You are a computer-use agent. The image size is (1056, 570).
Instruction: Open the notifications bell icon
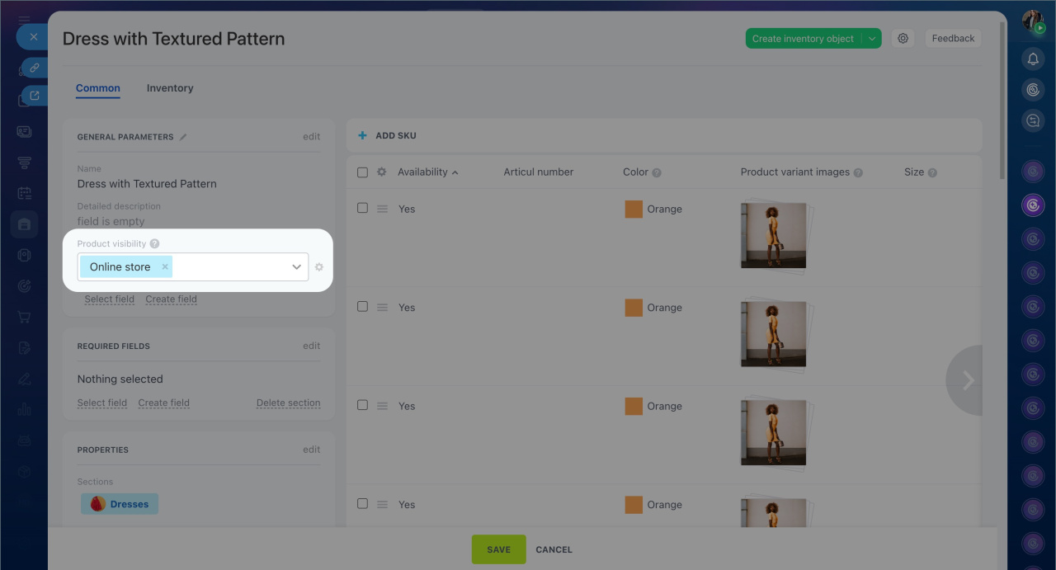1033,59
